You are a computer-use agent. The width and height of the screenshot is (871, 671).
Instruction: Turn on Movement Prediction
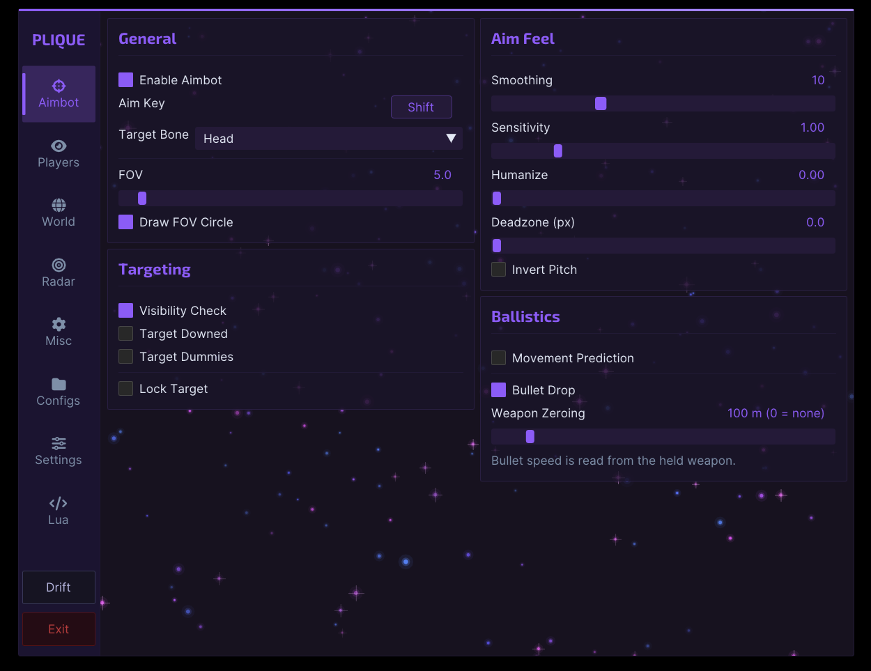click(498, 357)
